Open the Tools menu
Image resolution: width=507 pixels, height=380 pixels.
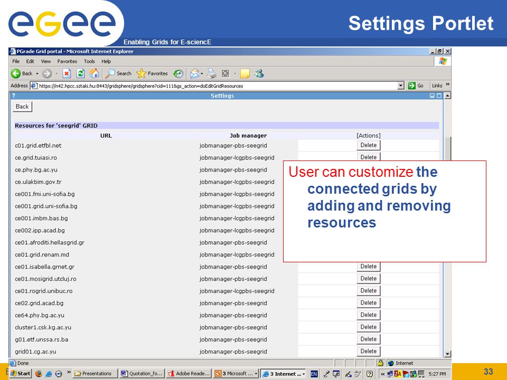point(89,61)
